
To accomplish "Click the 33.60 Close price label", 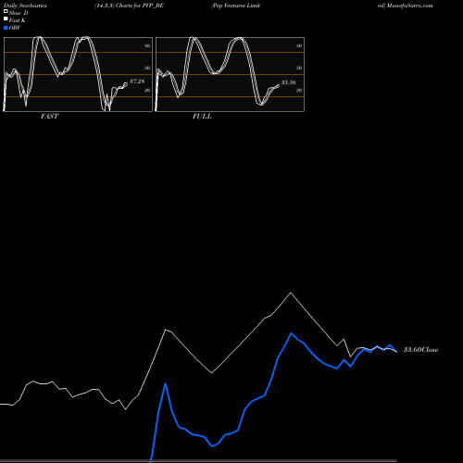I will (420, 350).
